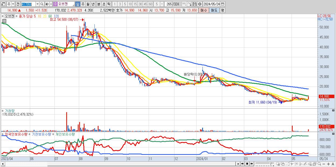Open the grid window layout icon
Image resolution: width=336 pixels, height=167 pixels.
[x=278, y=164]
